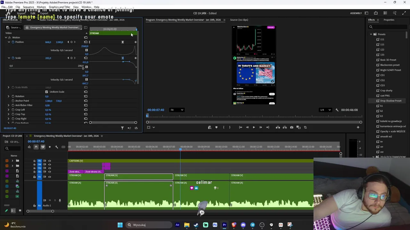The width and height of the screenshot is (410, 230).
Task: Expand the Rotation property
Action: (9, 96)
